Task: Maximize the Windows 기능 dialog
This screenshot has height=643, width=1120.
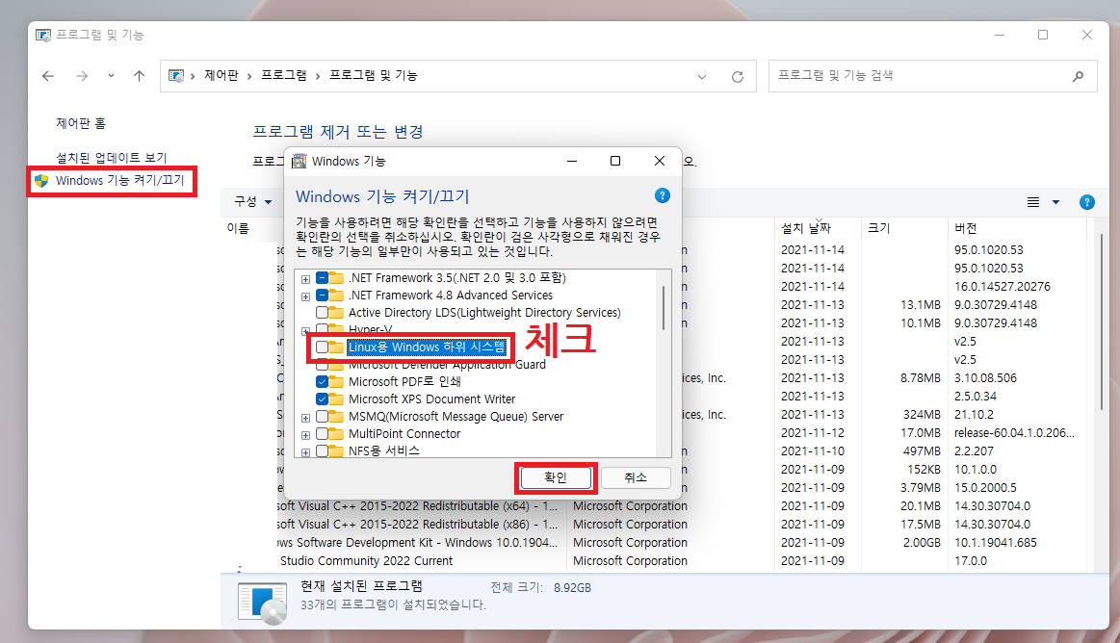Action: pyautogui.click(x=615, y=162)
